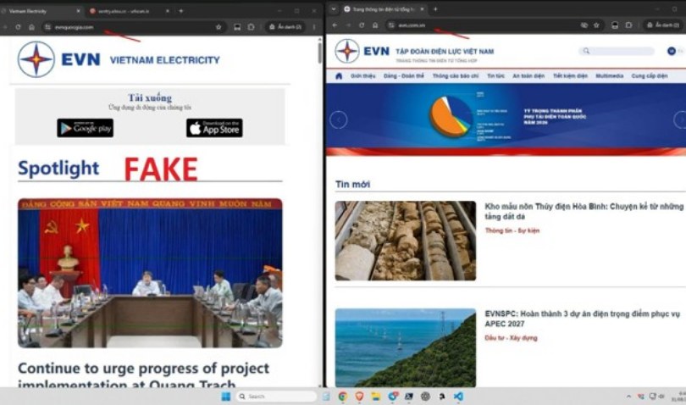Screen dimensions: 686x405
Task: Close the Vietnam Electricity tab
Action: tap(78, 11)
